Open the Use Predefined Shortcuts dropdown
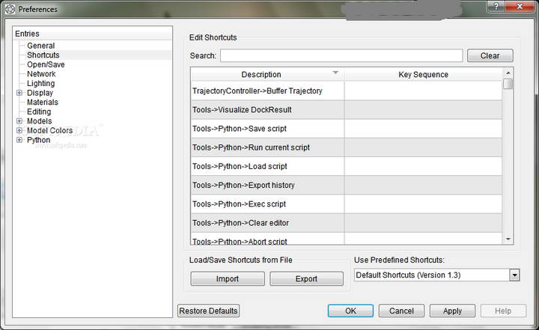 [514, 275]
